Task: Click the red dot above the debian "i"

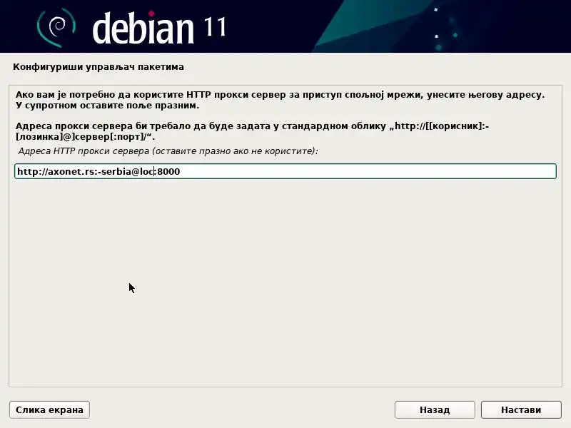Action: (151, 14)
